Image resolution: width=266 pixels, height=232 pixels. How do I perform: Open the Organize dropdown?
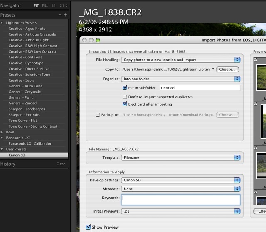click(x=181, y=79)
